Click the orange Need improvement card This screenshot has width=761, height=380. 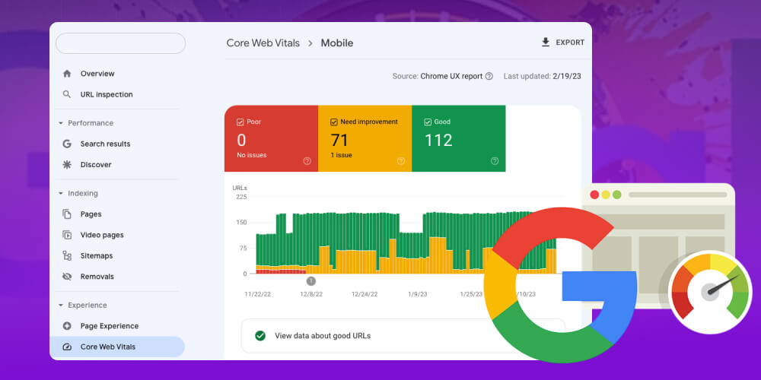[x=365, y=138]
